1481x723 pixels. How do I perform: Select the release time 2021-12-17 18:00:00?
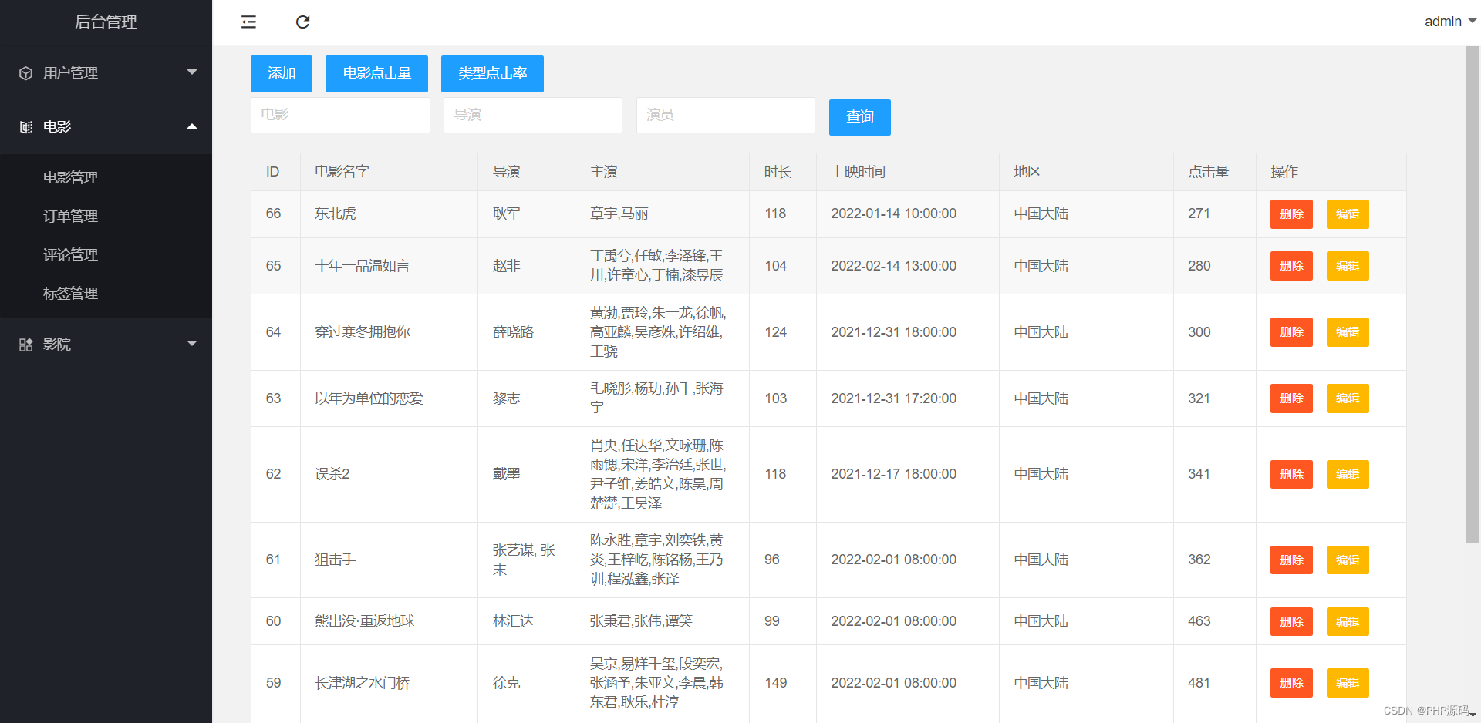pyautogui.click(x=893, y=474)
